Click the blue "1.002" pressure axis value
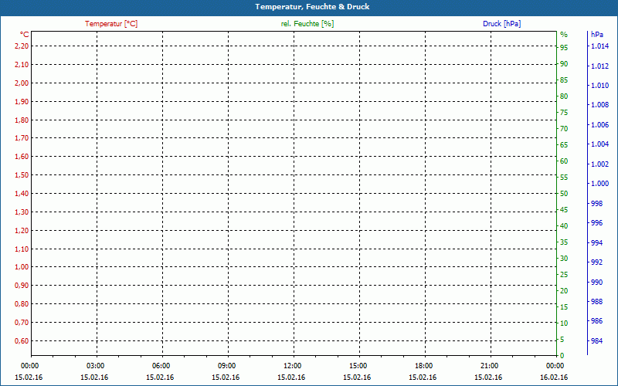 tap(599, 164)
